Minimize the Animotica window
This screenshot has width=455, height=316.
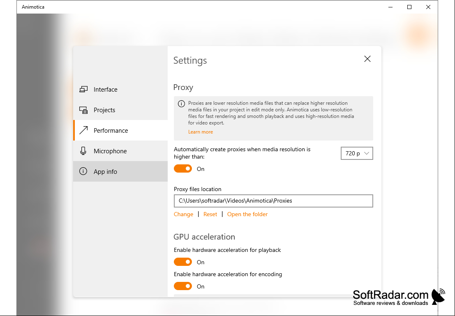tap(390, 7)
